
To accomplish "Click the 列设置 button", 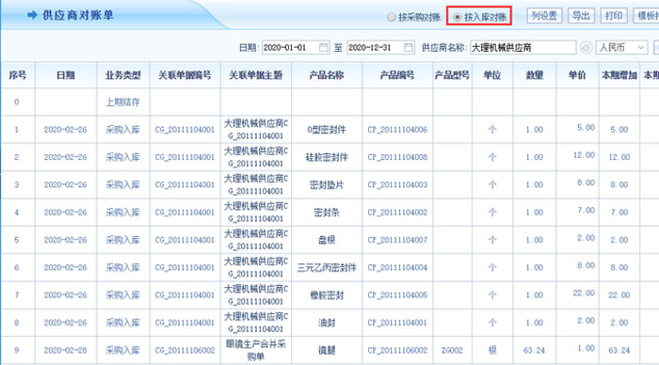I will [544, 16].
